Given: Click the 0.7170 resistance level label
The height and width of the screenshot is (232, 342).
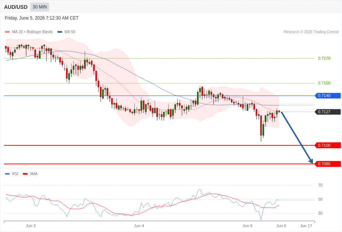Looking at the screenshot, I should coord(324,58).
